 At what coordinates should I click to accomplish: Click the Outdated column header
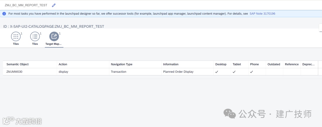pyautogui.click(x=274, y=64)
